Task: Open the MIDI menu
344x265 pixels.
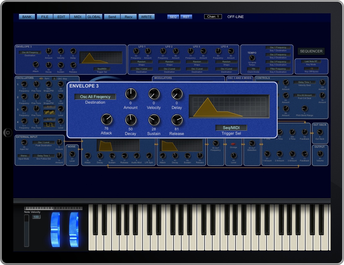Action: [78, 17]
